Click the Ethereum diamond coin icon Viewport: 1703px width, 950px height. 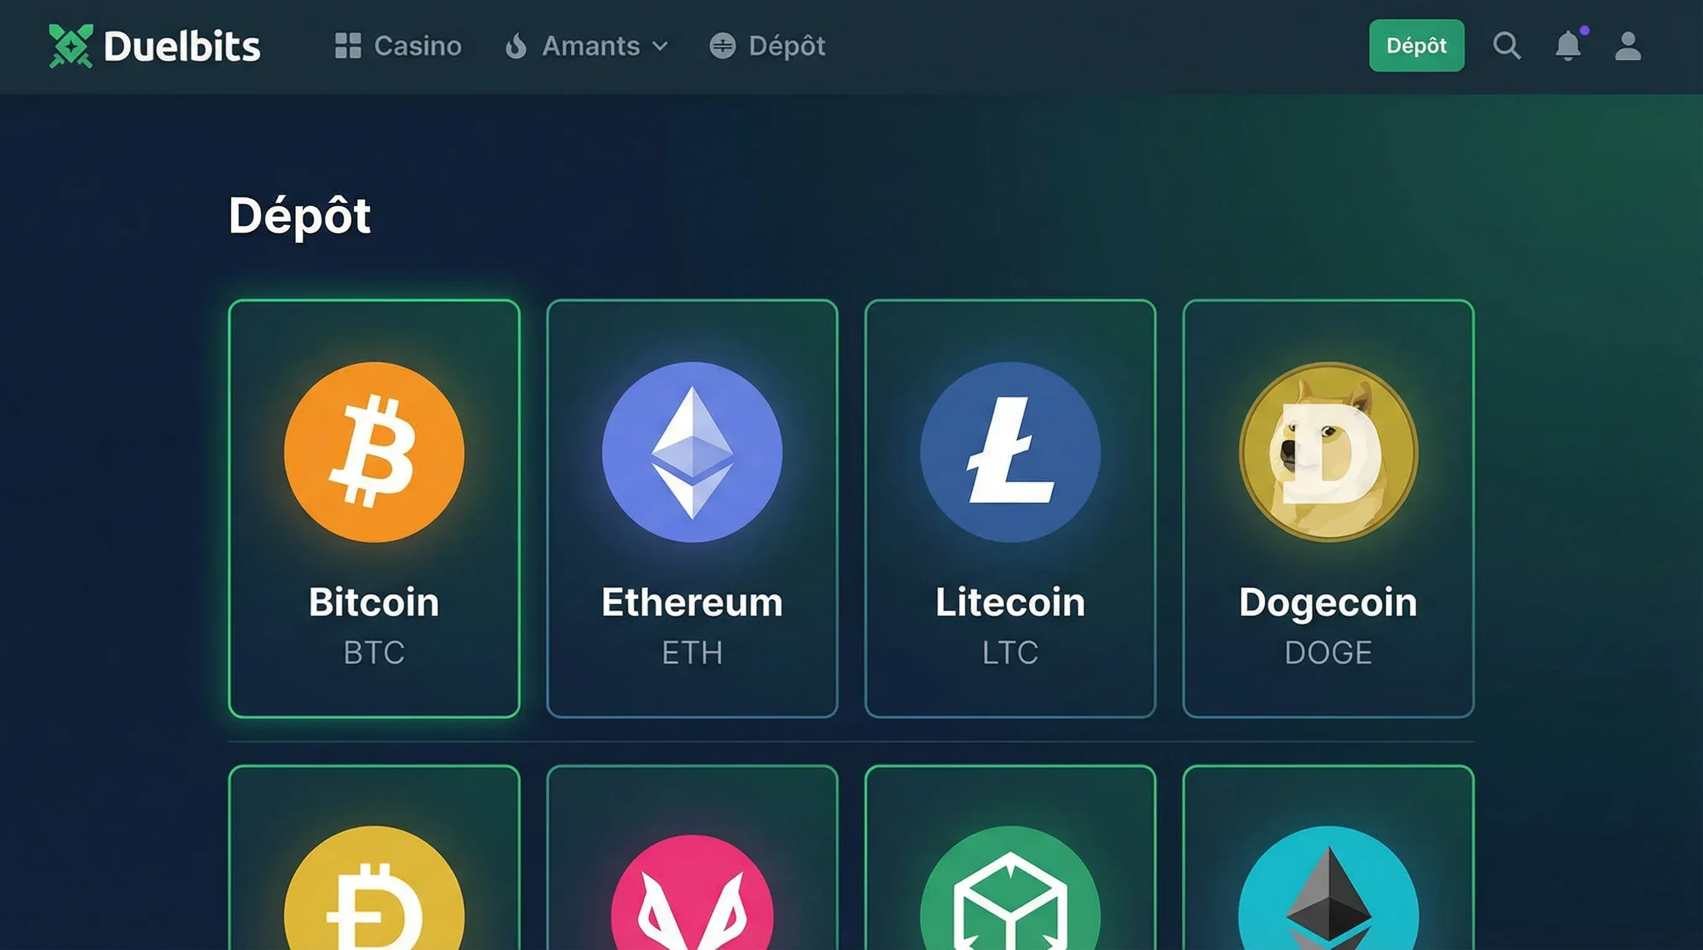[x=692, y=452]
